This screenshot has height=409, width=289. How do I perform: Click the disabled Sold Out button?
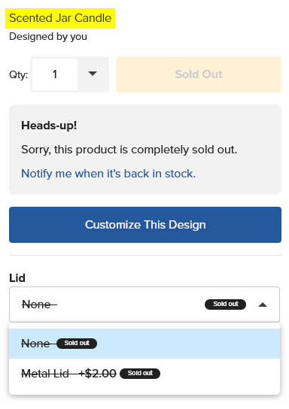click(x=199, y=74)
